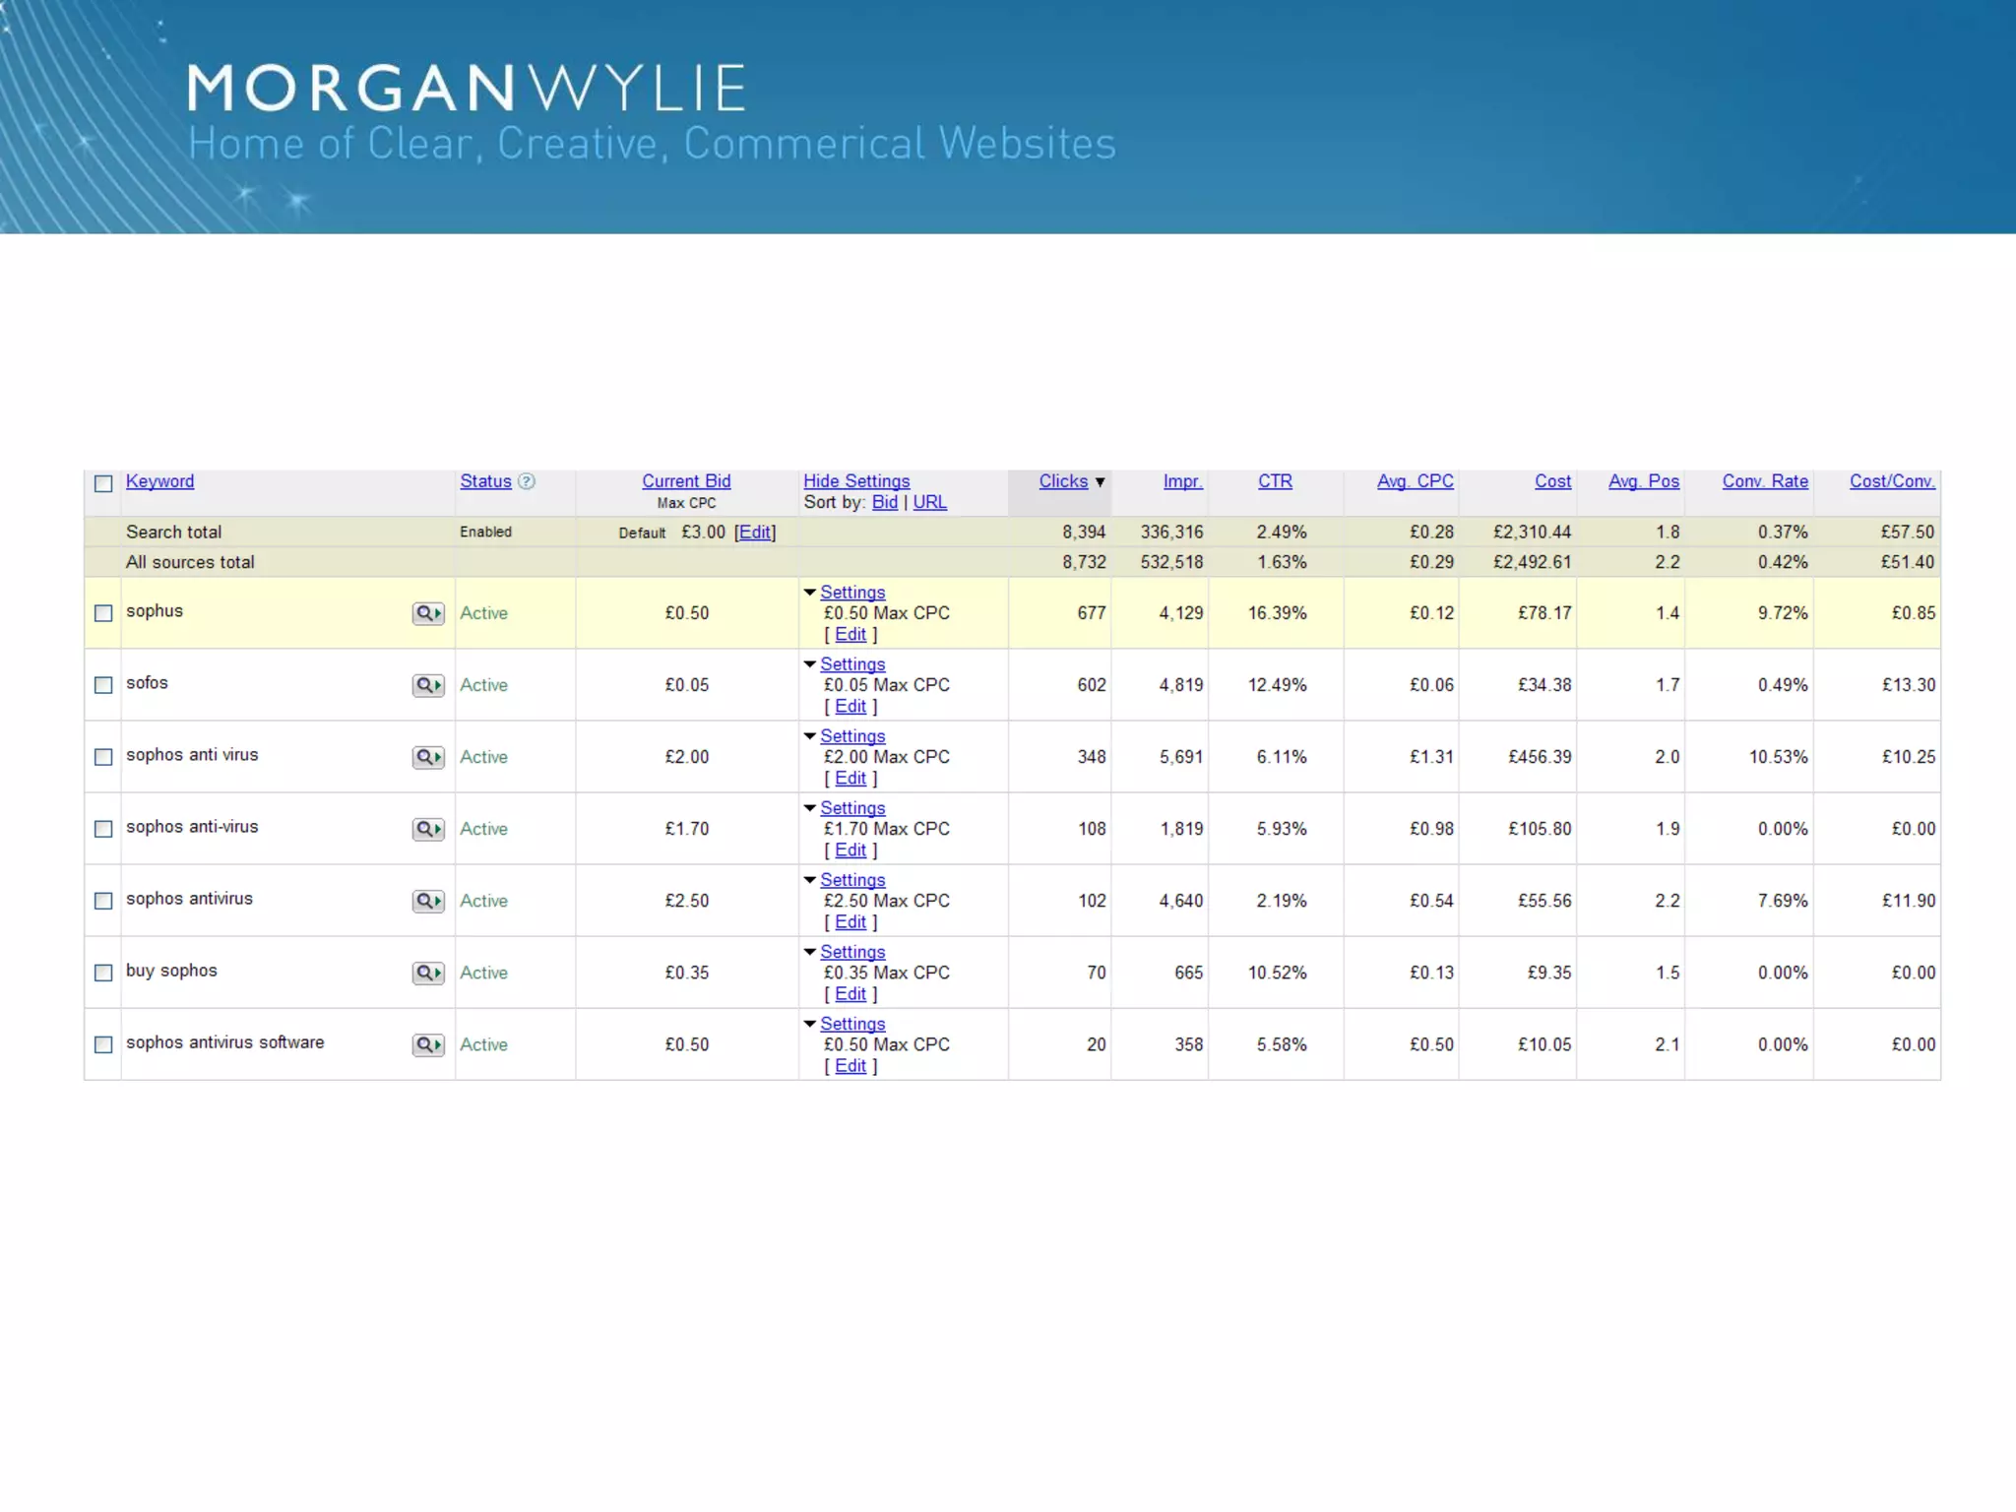Collapse Settings expander in sophus row

tap(810, 593)
